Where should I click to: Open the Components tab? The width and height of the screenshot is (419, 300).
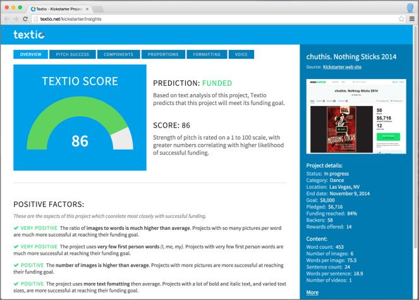[x=118, y=54]
